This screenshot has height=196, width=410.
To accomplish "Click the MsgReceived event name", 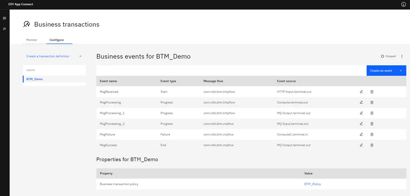I will [x=109, y=92].
